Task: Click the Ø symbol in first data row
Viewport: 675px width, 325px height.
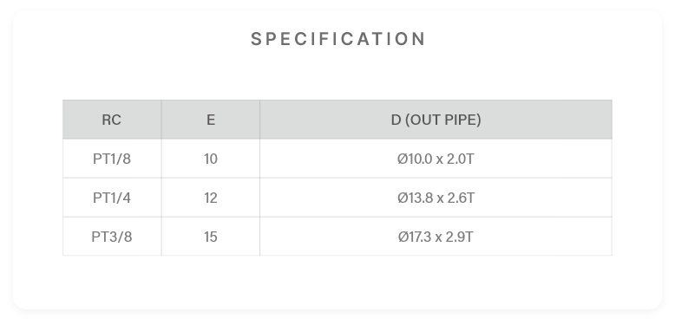Action: point(402,159)
